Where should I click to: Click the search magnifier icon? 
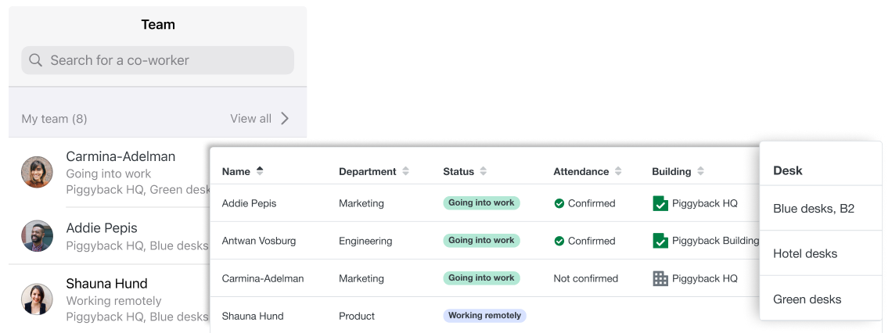(x=35, y=60)
